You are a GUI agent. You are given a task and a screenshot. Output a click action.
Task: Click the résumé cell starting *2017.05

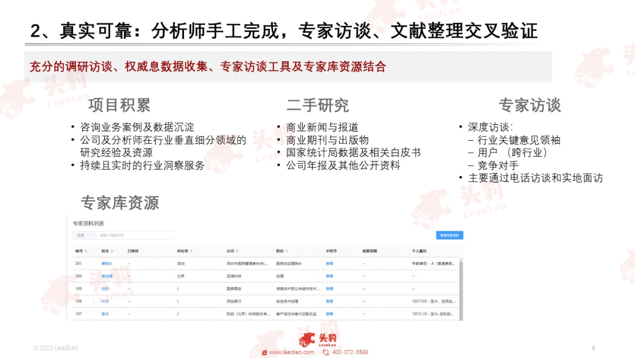pyautogui.click(x=433, y=301)
